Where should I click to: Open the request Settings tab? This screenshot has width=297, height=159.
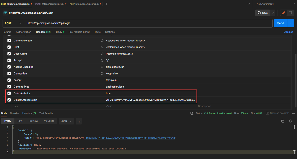(x=110, y=32)
